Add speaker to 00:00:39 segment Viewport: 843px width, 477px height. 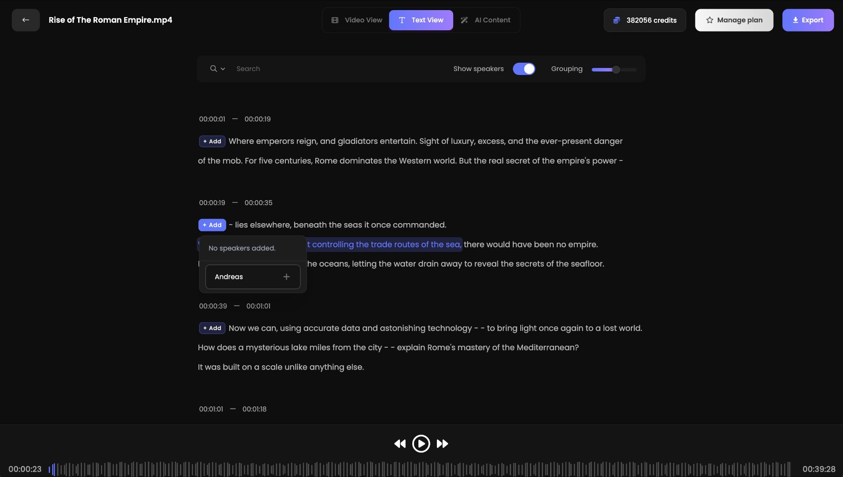tap(212, 328)
